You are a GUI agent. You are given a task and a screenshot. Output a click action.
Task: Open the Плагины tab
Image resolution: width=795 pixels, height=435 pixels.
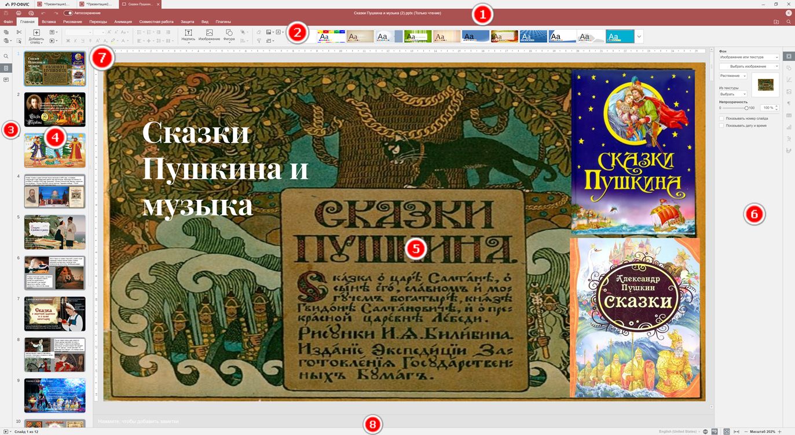(x=224, y=21)
